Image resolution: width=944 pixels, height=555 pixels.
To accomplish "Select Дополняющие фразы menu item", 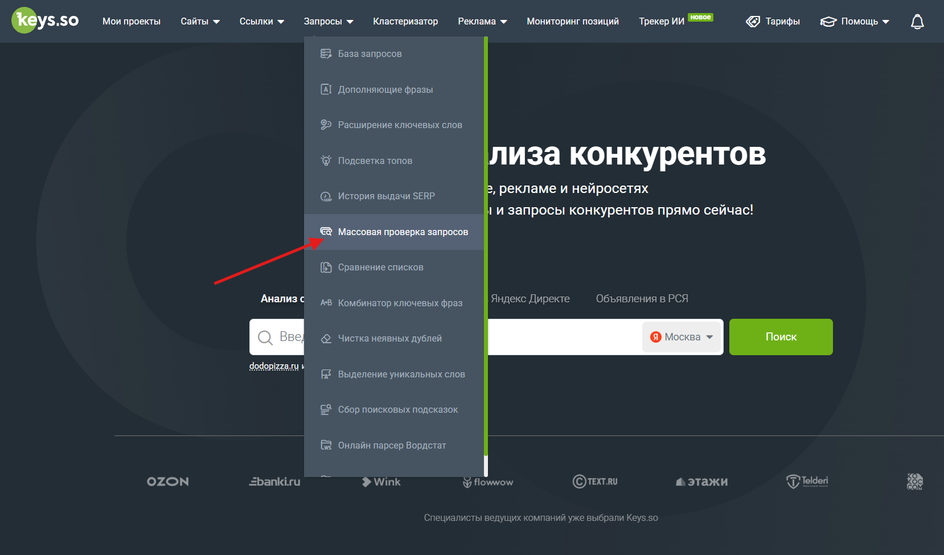I will point(394,89).
